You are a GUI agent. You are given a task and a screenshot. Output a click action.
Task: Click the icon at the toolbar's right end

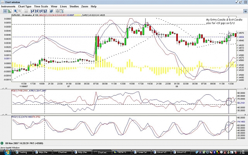click(x=245, y=11)
